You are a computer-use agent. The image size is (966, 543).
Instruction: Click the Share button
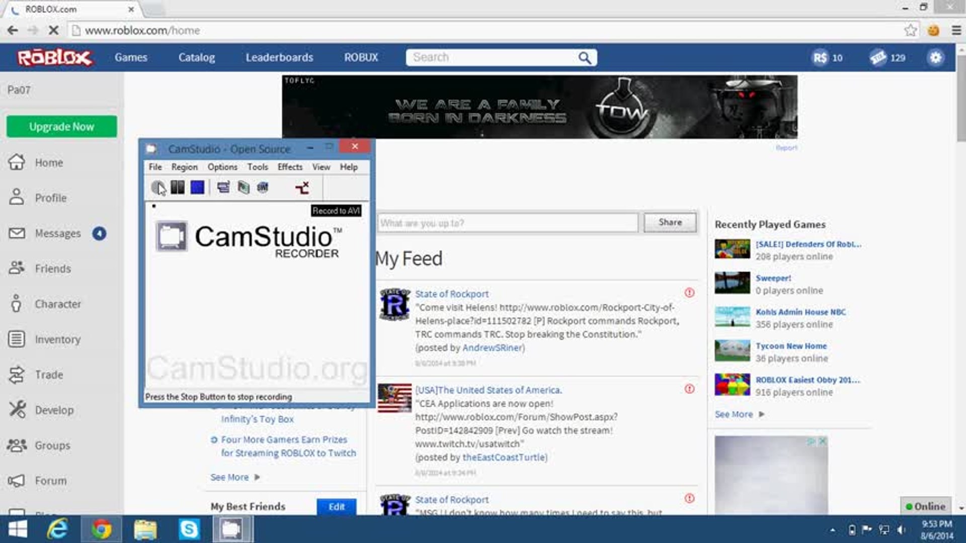pyautogui.click(x=670, y=222)
